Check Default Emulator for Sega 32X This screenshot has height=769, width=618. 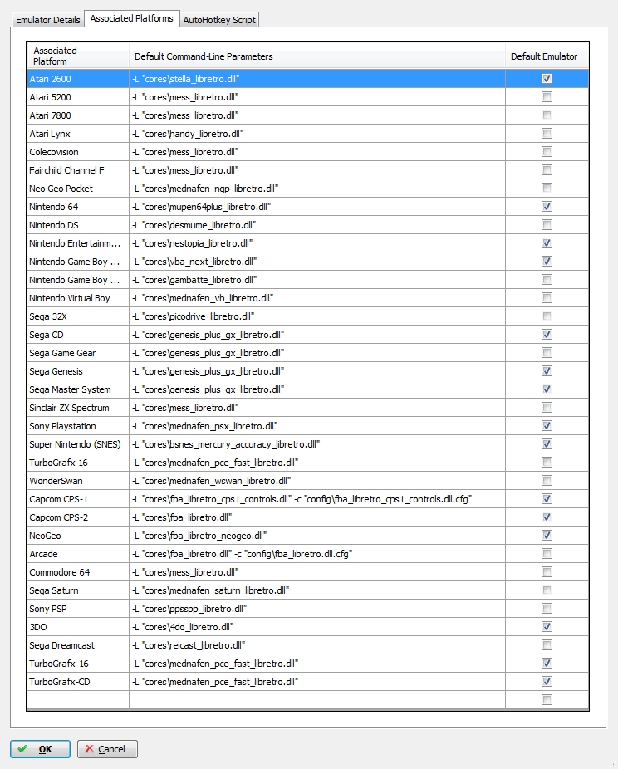pos(547,316)
